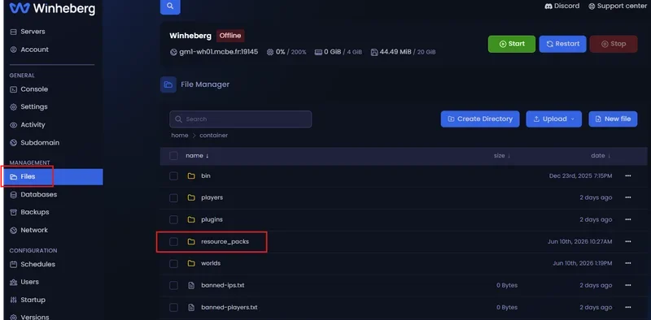Viewport: 651px width, 320px height.
Task: Click the Winheberg logo
Action: coord(52,8)
